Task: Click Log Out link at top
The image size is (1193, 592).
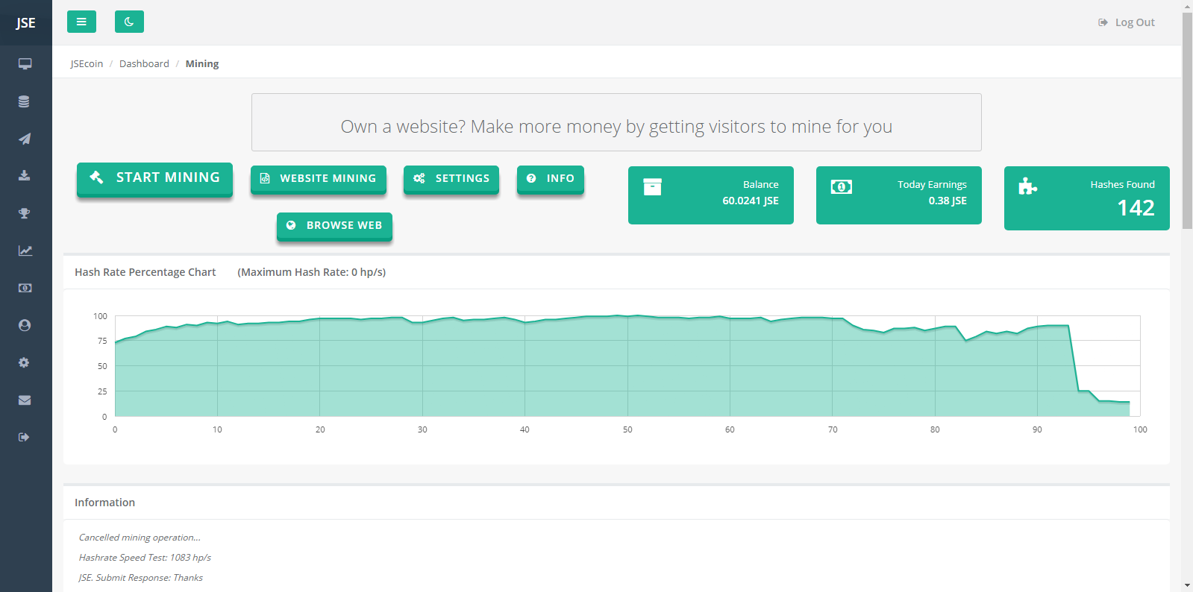Action: 1127,22
